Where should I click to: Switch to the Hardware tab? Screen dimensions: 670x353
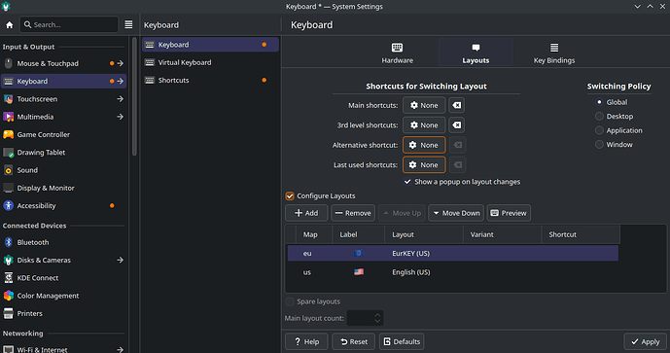[398, 53]
